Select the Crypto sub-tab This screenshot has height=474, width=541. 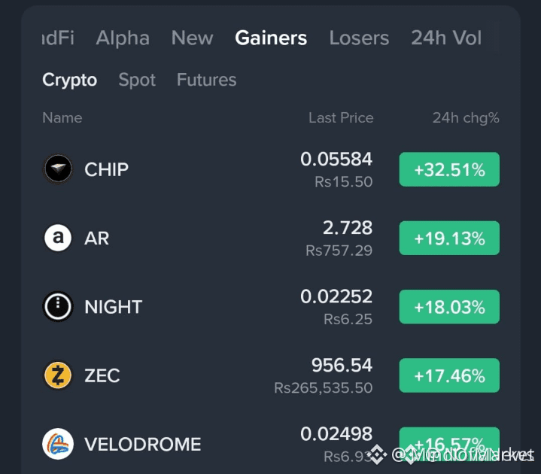coord(70,80)
